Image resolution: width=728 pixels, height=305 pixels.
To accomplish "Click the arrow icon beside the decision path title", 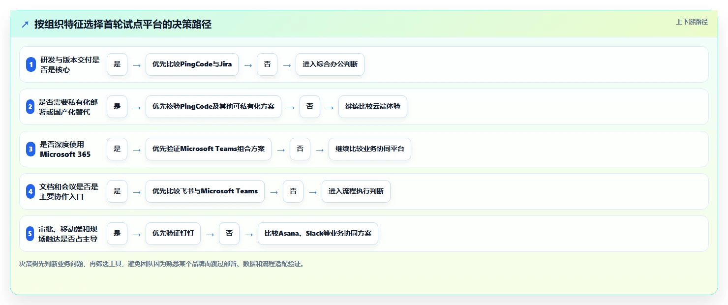I will click(25, 25).
